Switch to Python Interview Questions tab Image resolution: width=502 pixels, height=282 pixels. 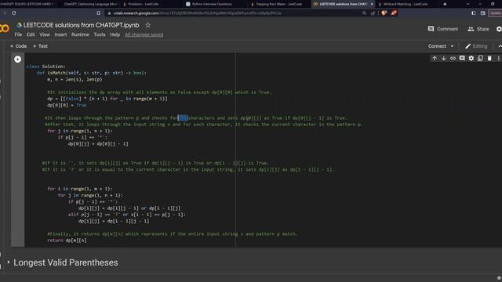211,4
